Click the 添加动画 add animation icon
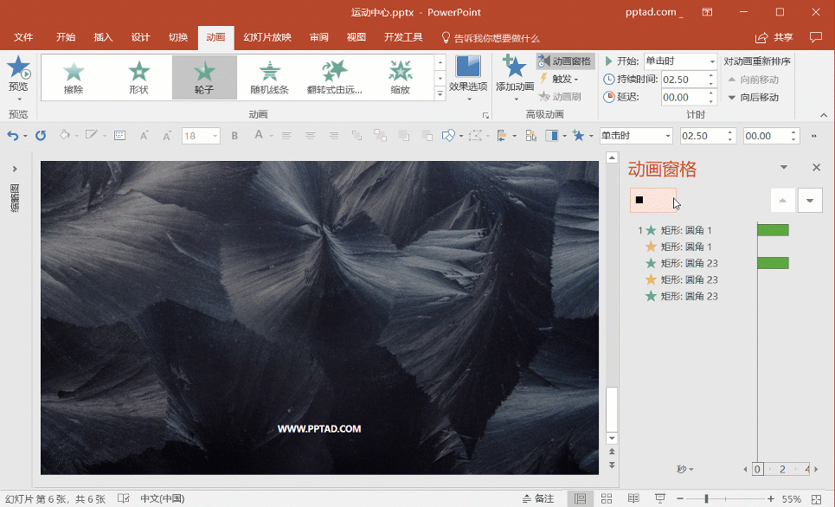Image resolution: width=835 pixels, height=507 pixels. coord(515,68)
